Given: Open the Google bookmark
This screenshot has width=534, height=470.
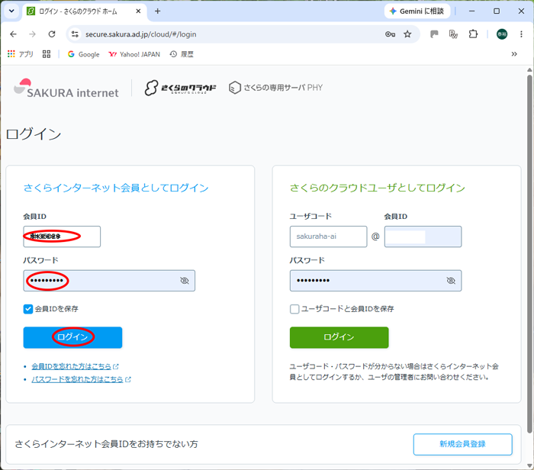Looking at the screenshot, I should pos(84,54).
